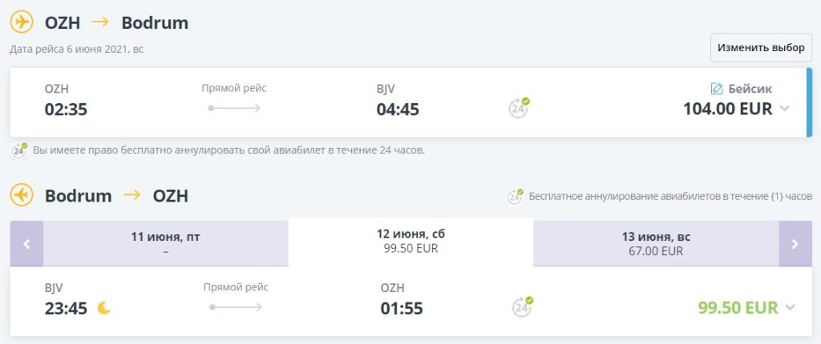The height and width of the screenshot is (344, 821).
Task: Click the 24 icon beside Бесплатное аннулирование text
Action: 516,196
